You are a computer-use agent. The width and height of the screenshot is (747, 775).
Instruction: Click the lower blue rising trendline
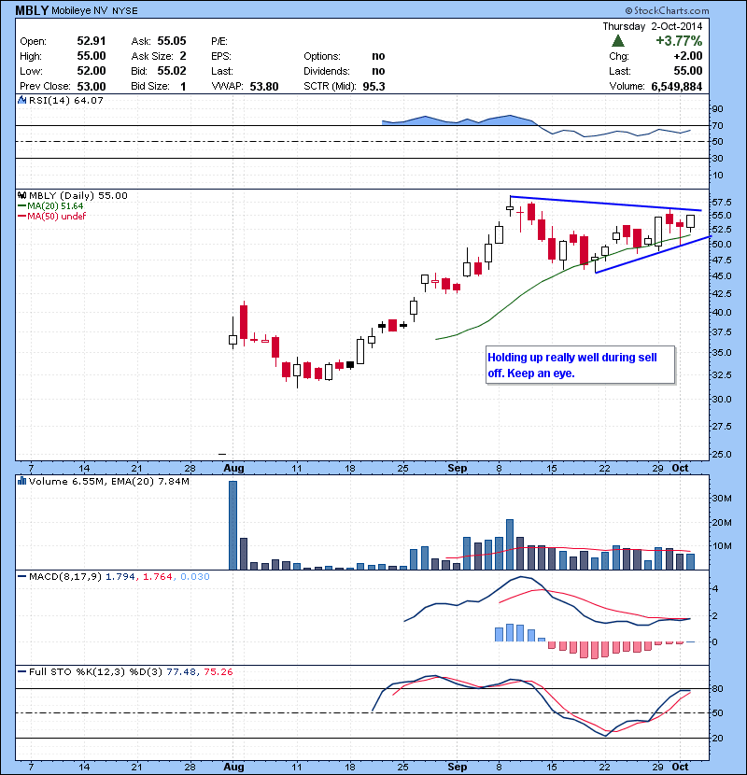tap(653, 255)
